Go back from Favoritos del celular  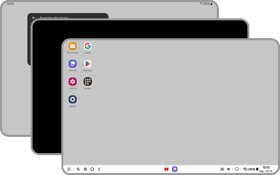click(x=34, y=18)
